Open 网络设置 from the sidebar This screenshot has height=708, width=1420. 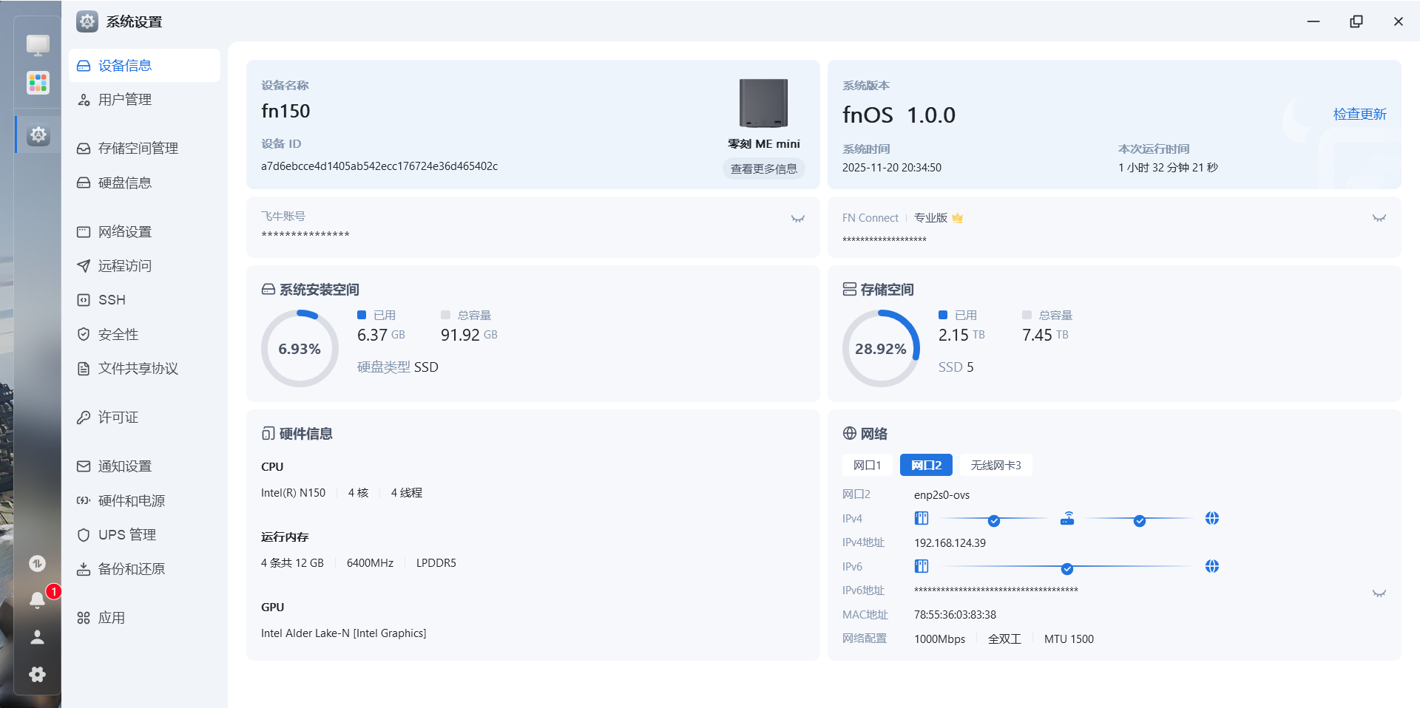(124, 232)
